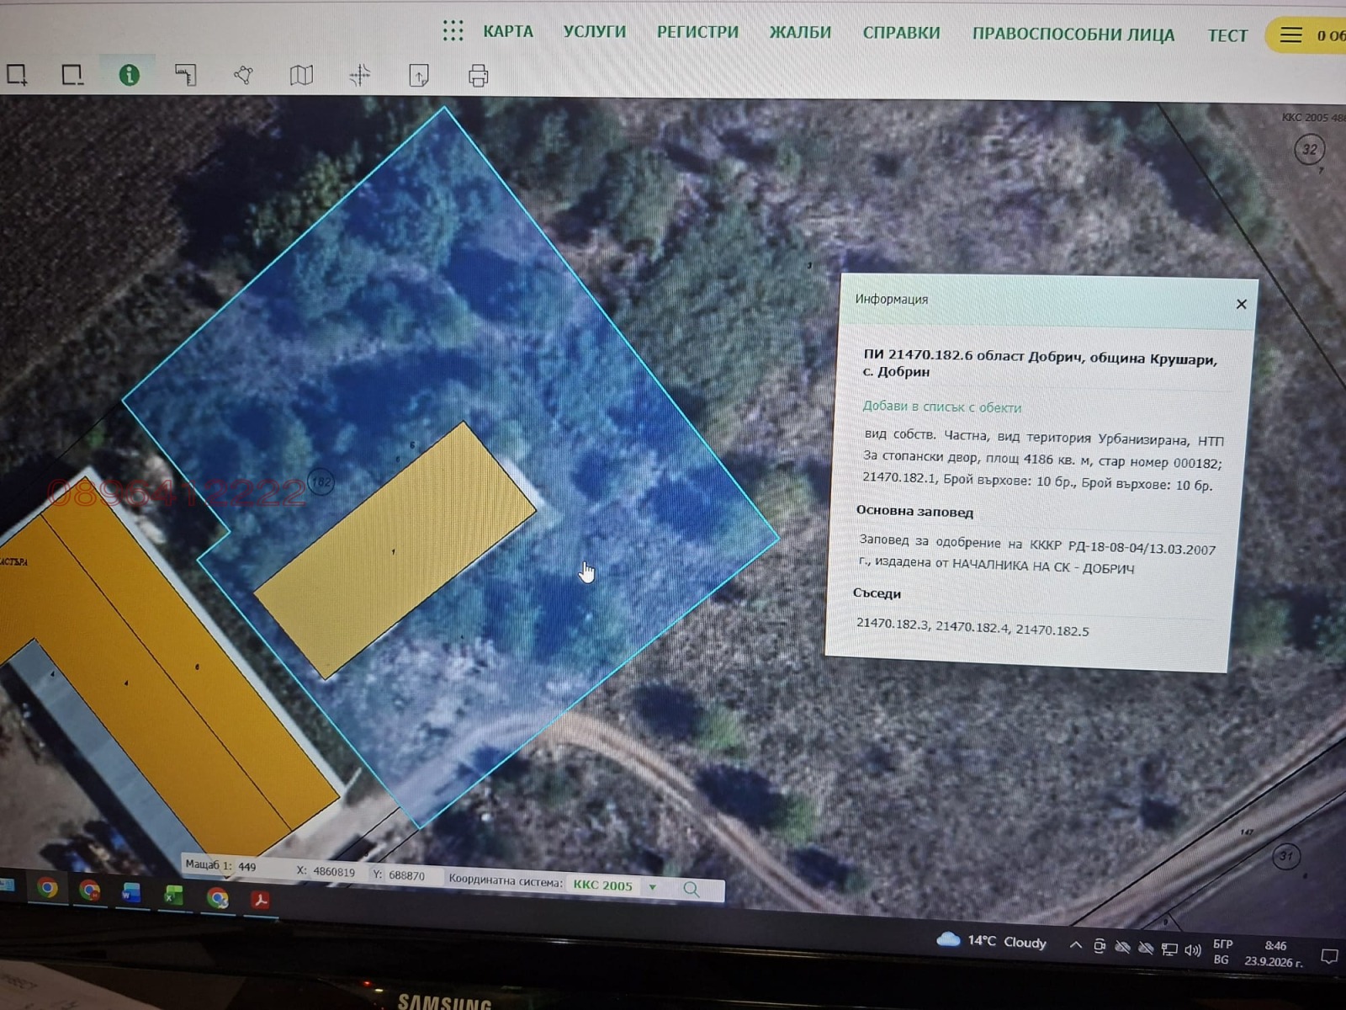Click the X coordinate value 4860819
The height and width of the screenshot is (1010, 1346).
pos(333,872)
